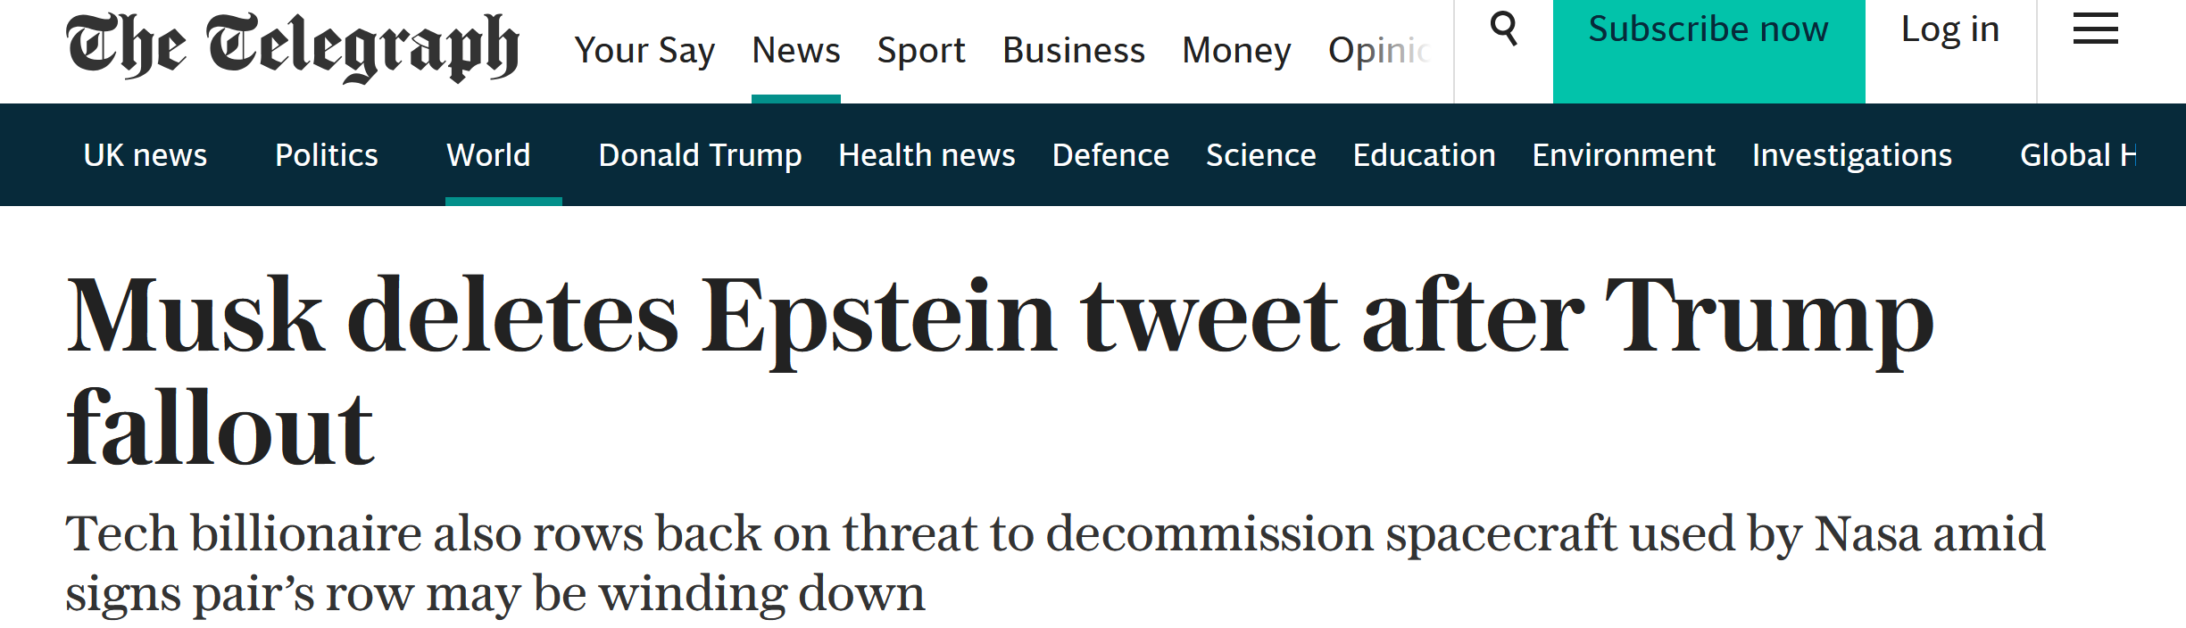Image resolution: width=2186 pixels, height=628 pixels.
Task: Click the Subscribe now button
Action: click(1708, 30)
